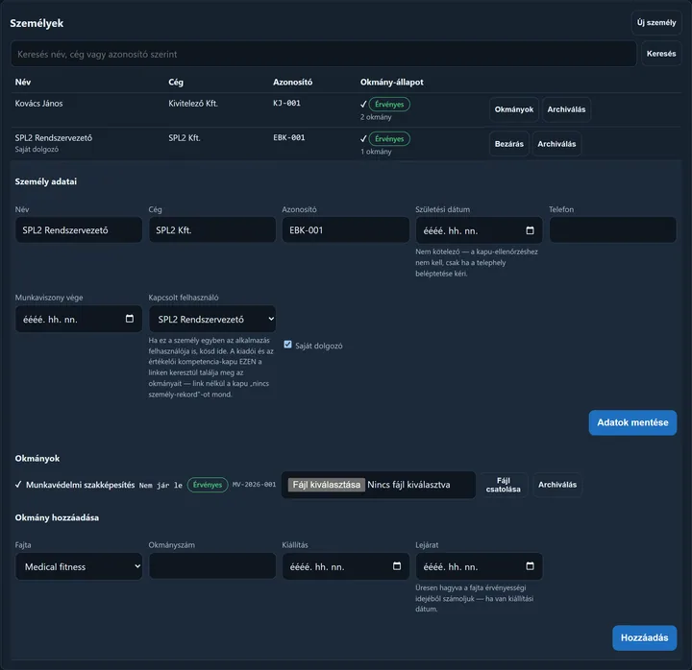Open calendar icon in Lejárat field
The width and height of the screenshot is (692, 670).
530,566
